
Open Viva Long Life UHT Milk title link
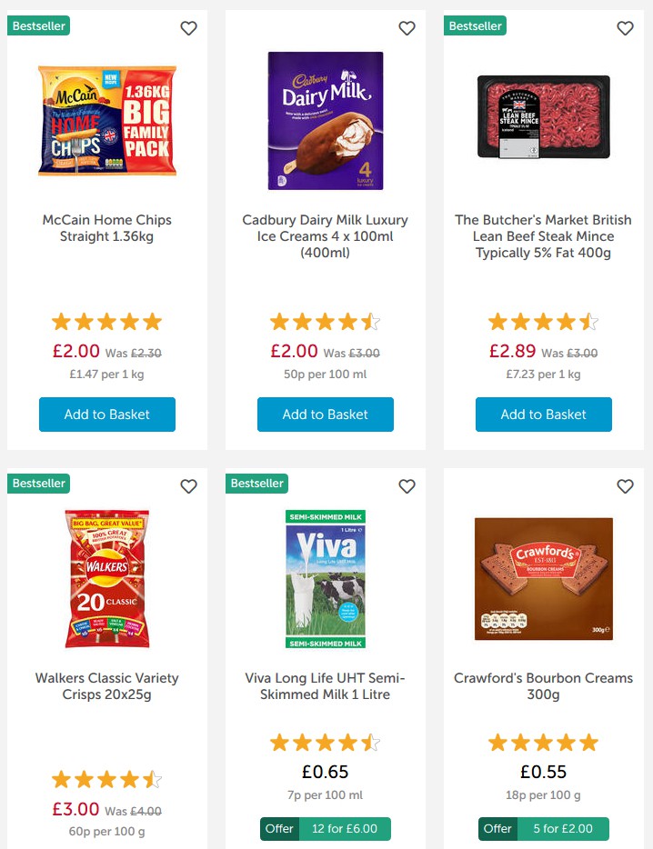pyautogui.click(x=326, y=686)
